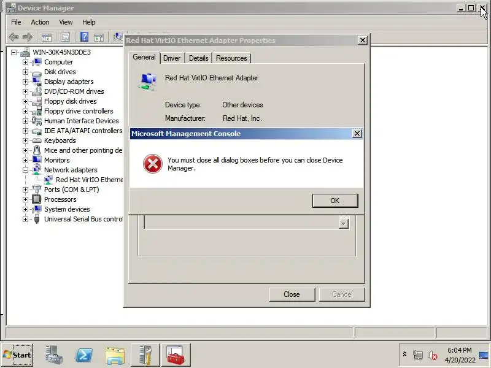The width and height of the screenshot is (491, 368).
Task: Expand the Universal Serial Bus controllers node
Action: 25,220
